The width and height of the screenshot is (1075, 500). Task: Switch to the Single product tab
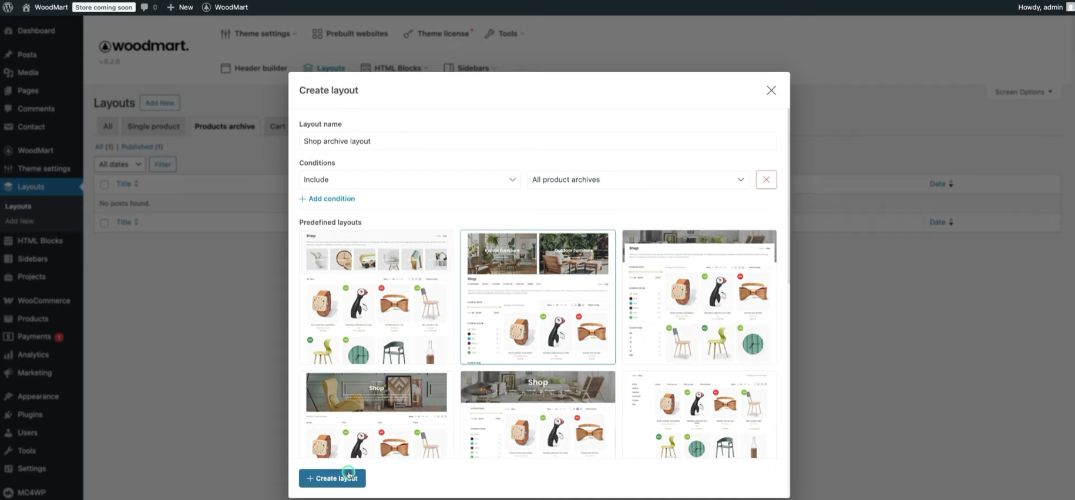(x=153, y=126)
